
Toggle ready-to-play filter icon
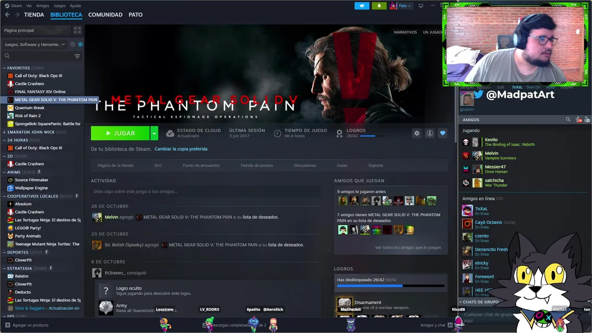(80, 44)
